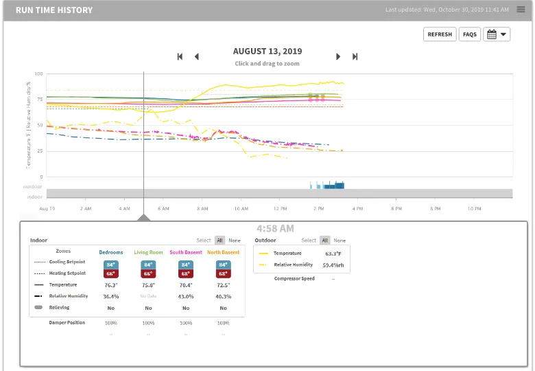Screen dimensions: 535x371
Task: Open the hamburger menu in header
Action: click(x=521, y=10)
